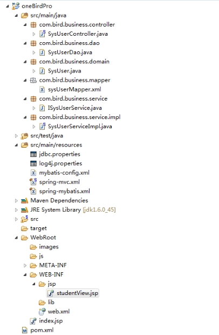Image resolution: width=219 pixels, height=335 pixels.
Task: Click the com.bird.business.service package icon
Action: click(x=33, y=98)
